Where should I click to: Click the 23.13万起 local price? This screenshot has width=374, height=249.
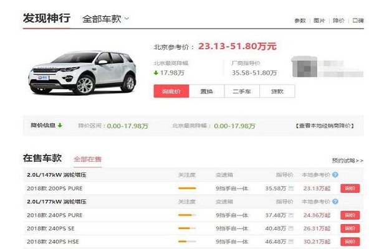pos(317,189)
